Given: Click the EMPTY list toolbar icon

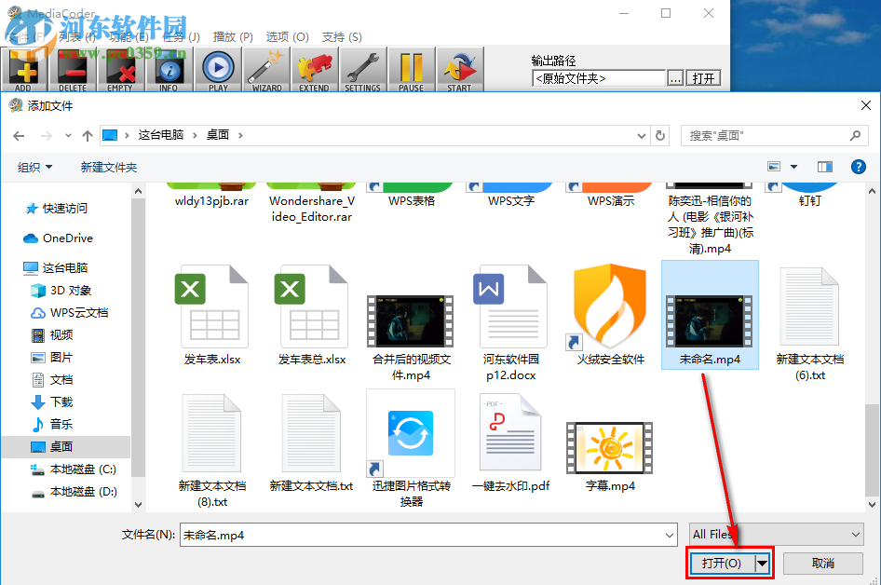Looking at the screenshot, I should pyautogui.click(x=121, y=69).
